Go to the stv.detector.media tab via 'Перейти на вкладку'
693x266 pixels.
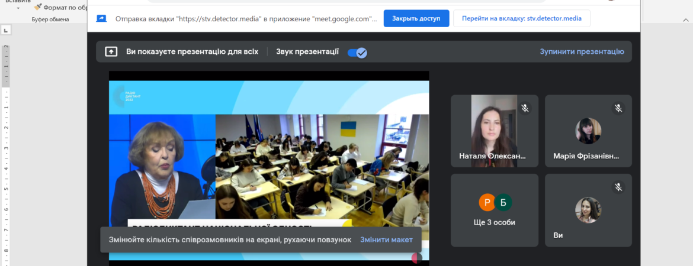[x=521, y=18]
